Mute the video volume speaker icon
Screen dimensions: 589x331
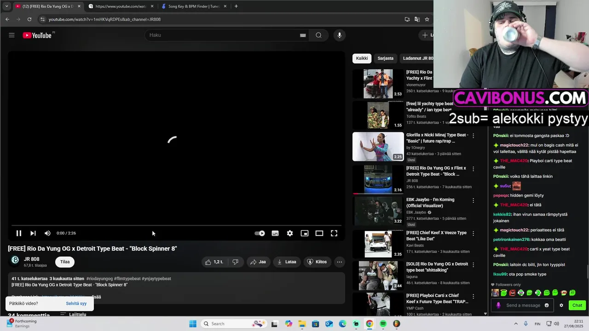pos(47,233)
